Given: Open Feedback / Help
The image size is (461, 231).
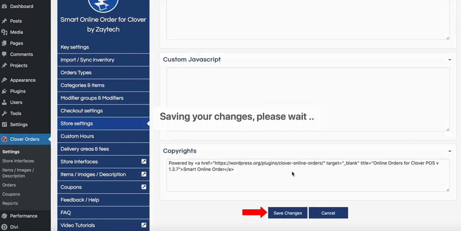Looking at the screenshot, I should [x=103, y=200].
